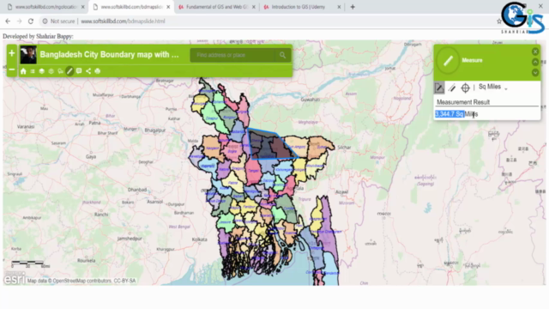
Task: Collapse the Measure panel with up chevron
Action: [535, 62]
